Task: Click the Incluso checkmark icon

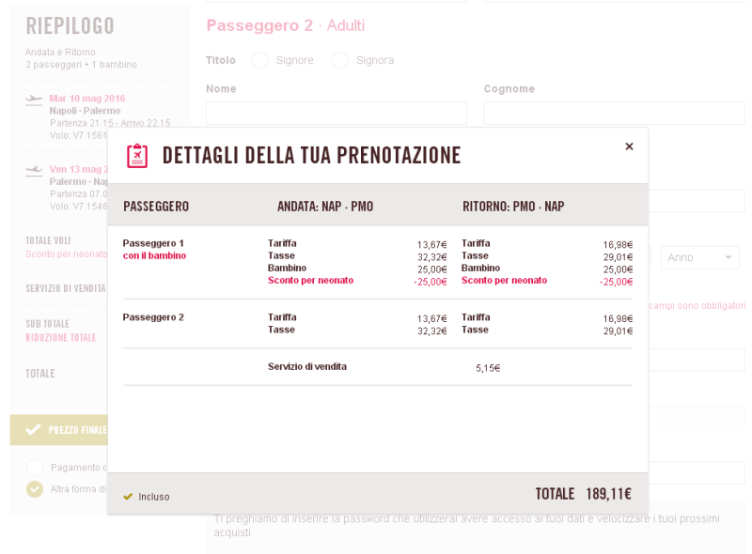Action: [x=128, y=497]
